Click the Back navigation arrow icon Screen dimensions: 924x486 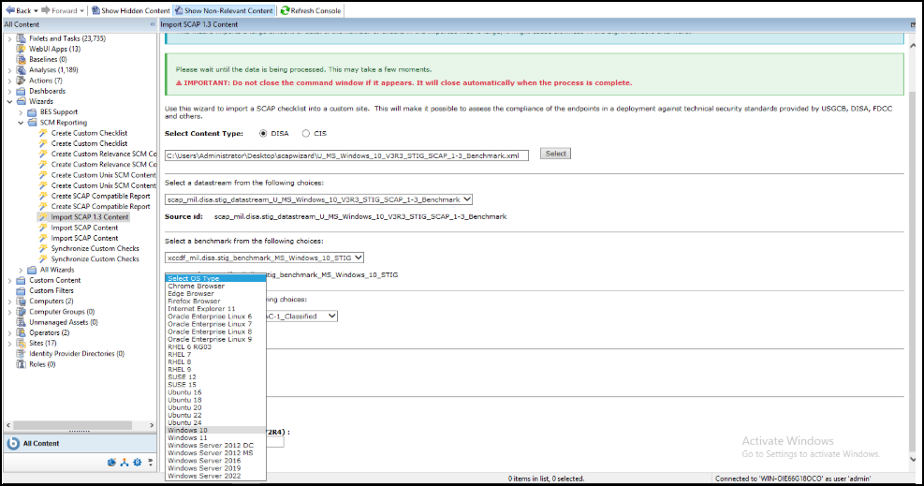pos(10,10)
